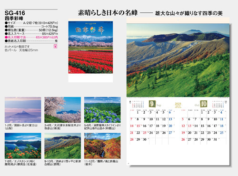Select October 13 on the calendar
The width and height of the screenshot is (238, 176).
[189, 126]
